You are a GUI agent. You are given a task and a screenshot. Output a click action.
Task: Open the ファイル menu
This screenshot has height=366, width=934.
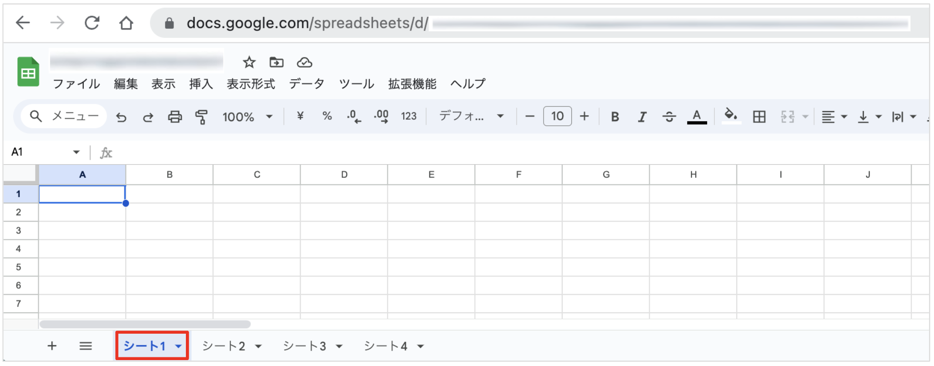(x=76, y=84)
